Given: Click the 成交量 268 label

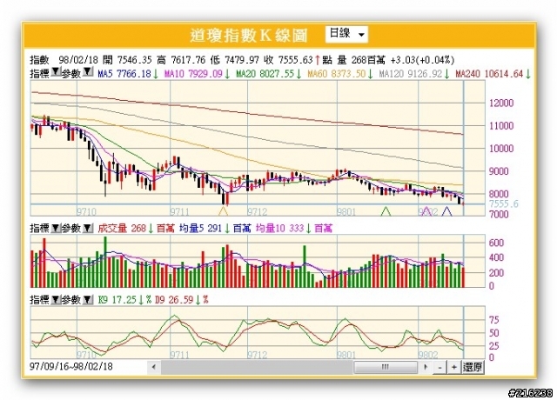Looking at the screenshot, I should pos(122,228).
